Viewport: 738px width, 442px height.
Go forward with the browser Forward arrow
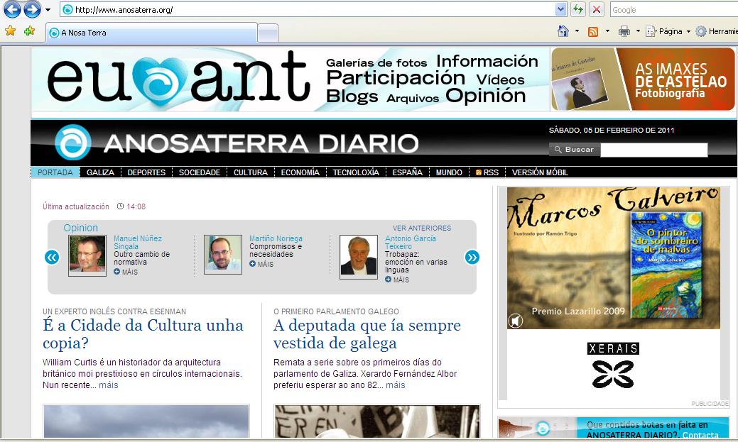tap(32, 9)
